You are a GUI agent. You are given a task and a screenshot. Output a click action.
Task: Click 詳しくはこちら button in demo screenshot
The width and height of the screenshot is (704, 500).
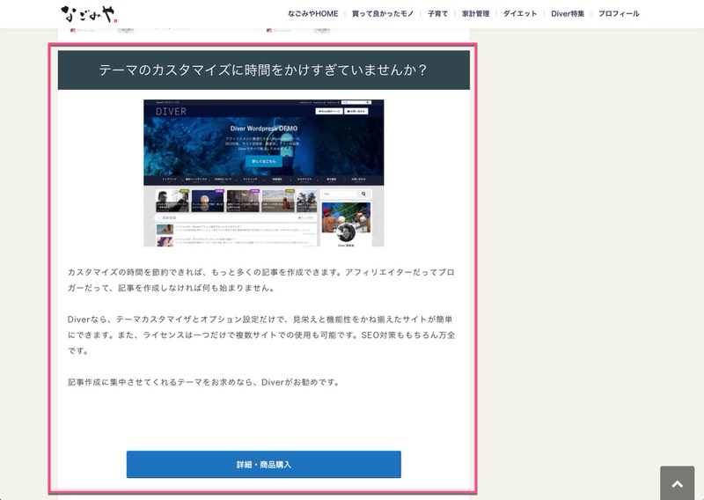tap(264, 162)
